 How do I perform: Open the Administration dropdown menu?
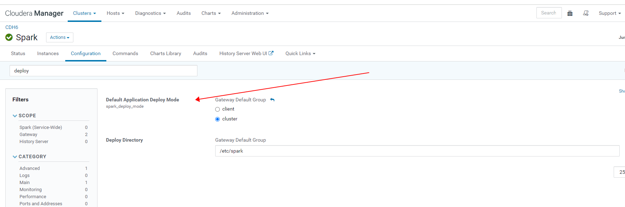coord(250,13)
